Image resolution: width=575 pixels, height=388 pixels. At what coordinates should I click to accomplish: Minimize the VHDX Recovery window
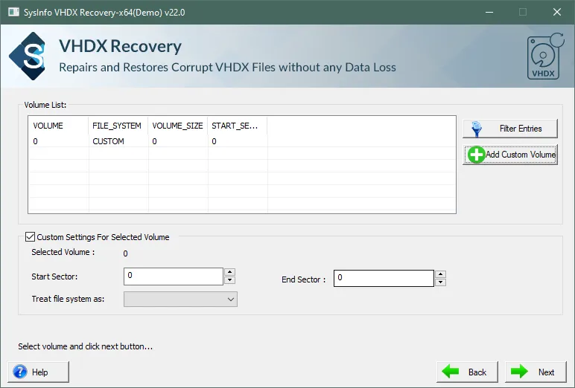(x=489, y=12)
